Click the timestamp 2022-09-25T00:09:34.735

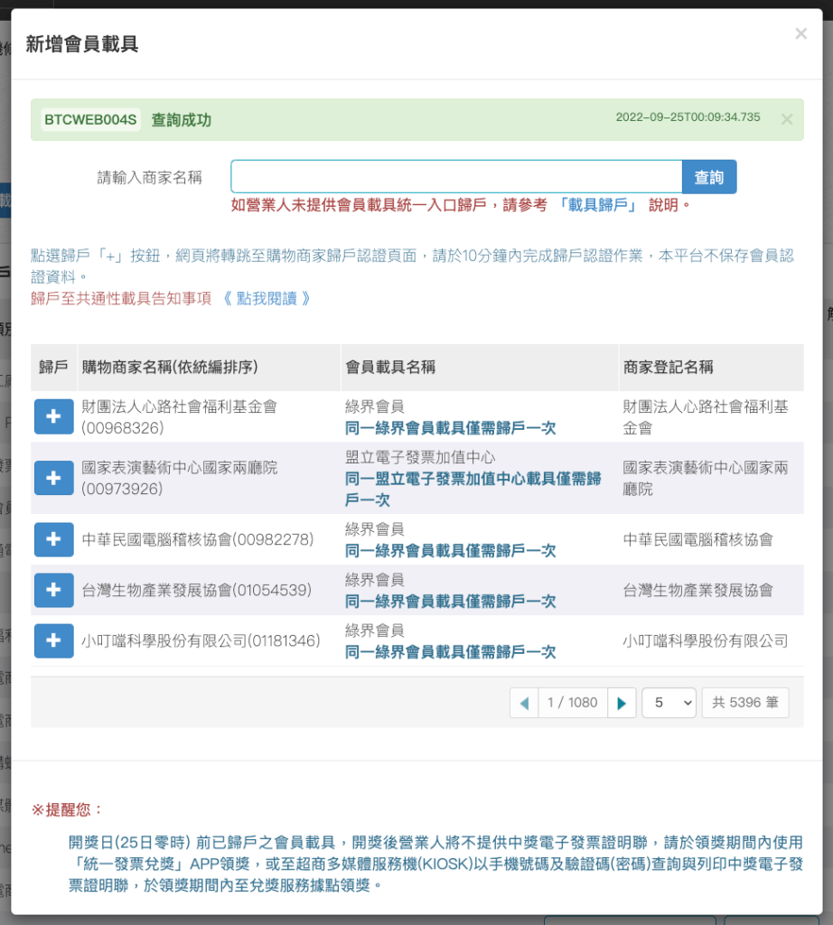click(688, 117)
